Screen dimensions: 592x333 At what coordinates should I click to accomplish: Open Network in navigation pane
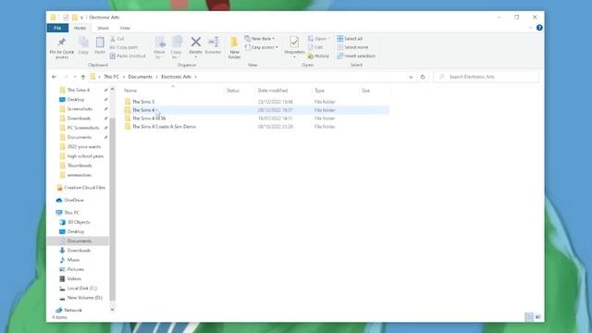pyautogui.click(x=73, y=310)
